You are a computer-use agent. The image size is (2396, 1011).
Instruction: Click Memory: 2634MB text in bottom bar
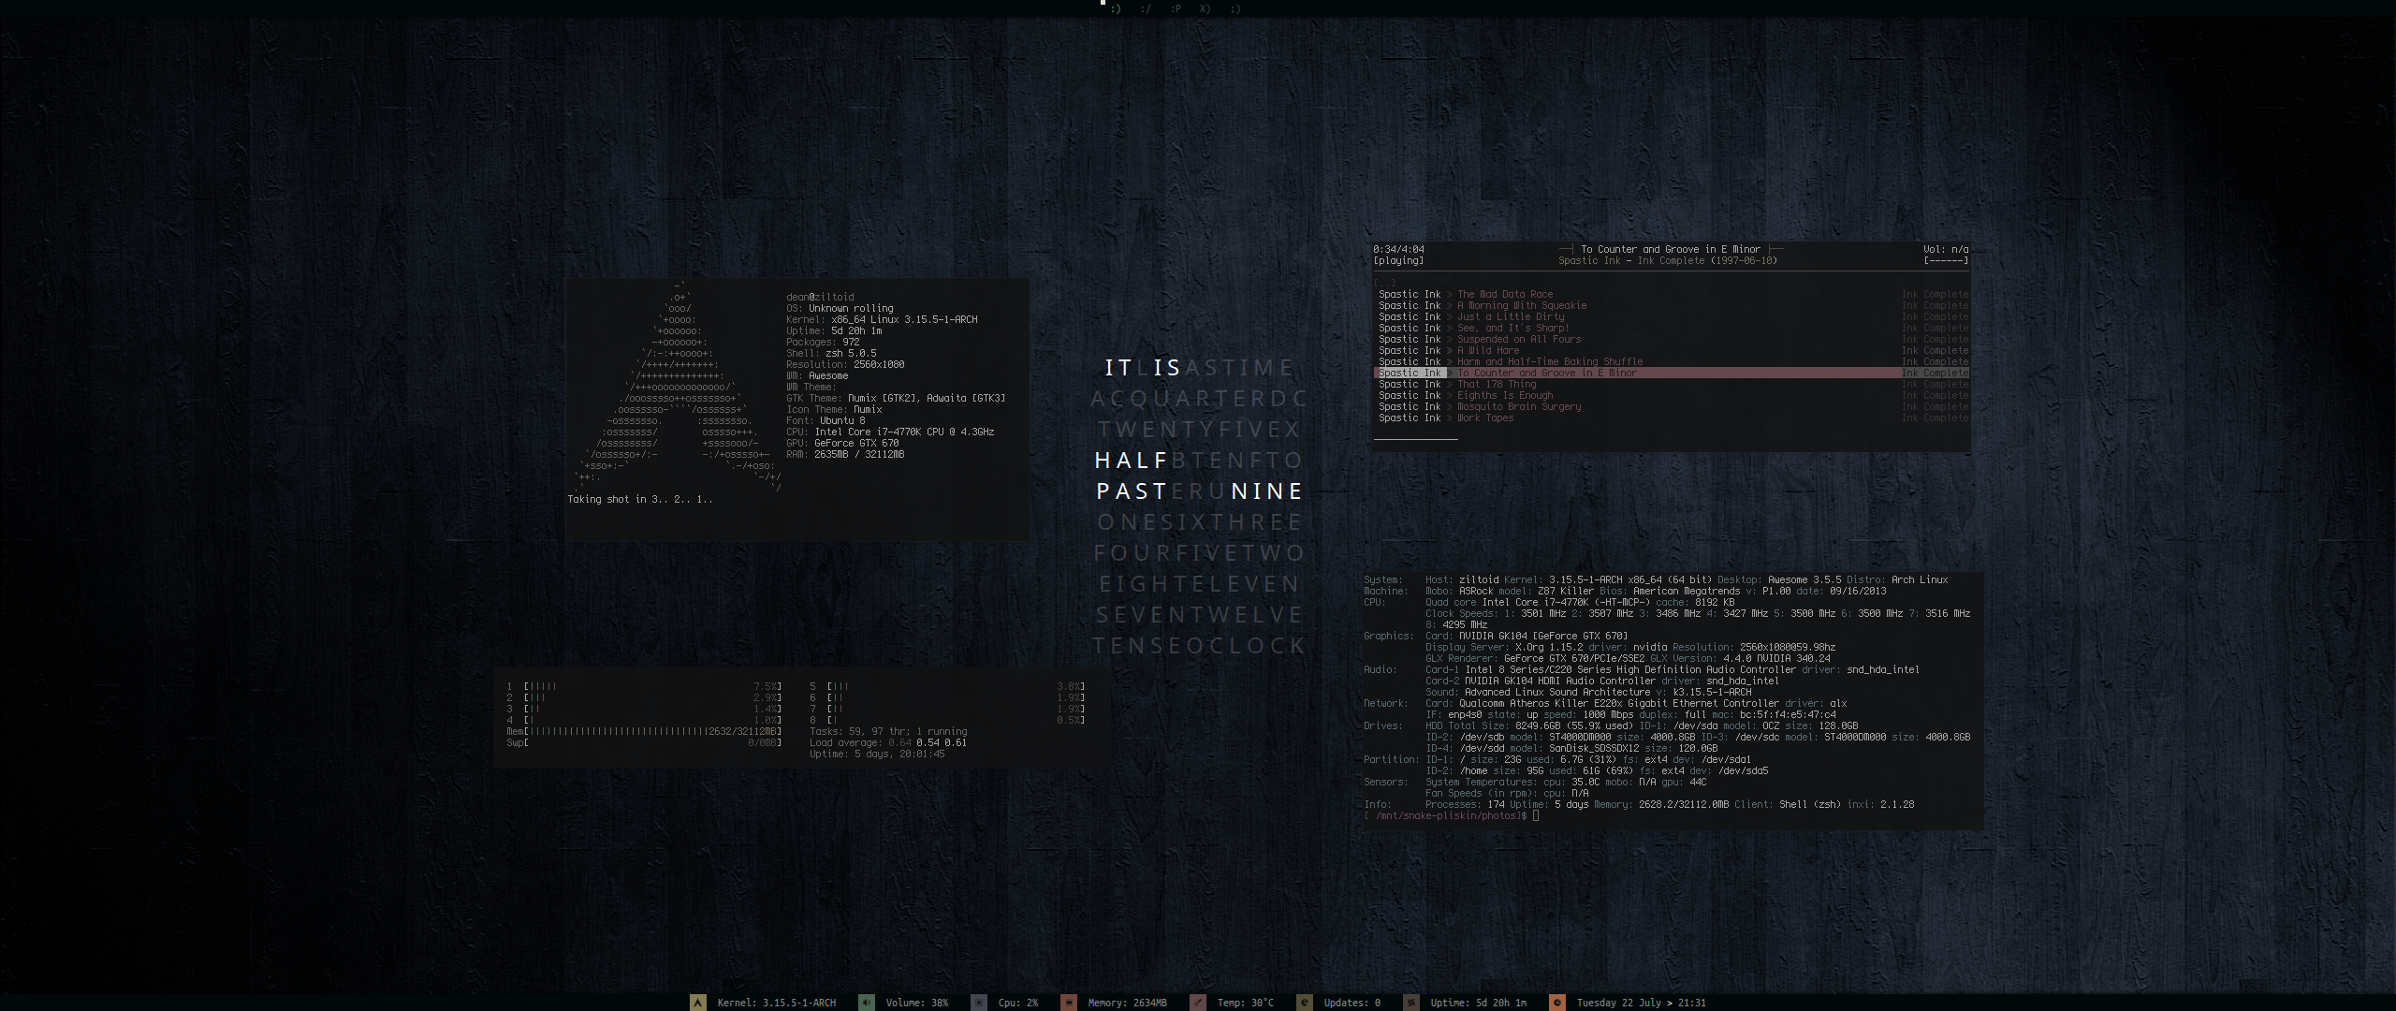click(x=1127, y=1003)
